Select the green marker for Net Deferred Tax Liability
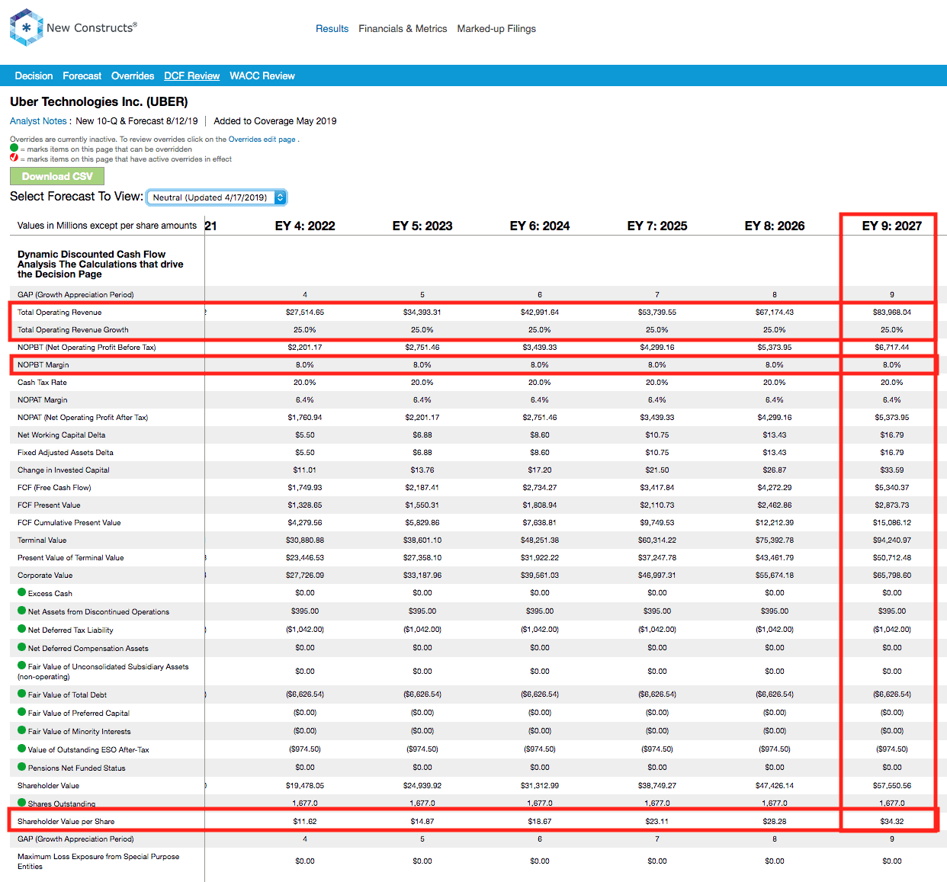Viewport: 947px width, 882px height. (x=22, y=629)
